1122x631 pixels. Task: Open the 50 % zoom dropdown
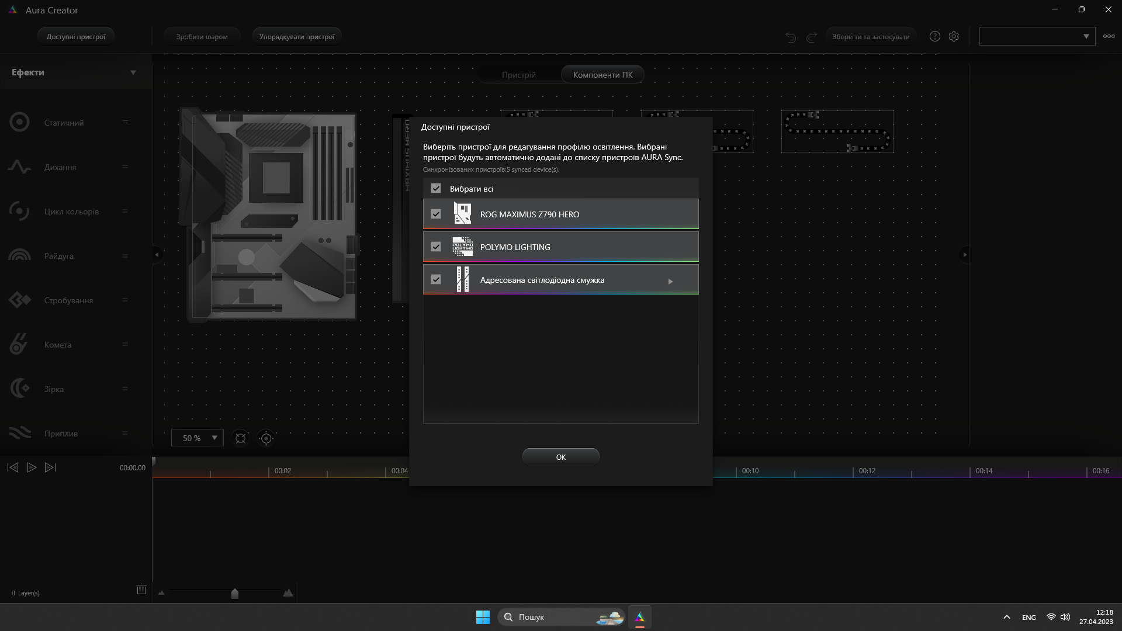pyautogui.click(x=198, y=438)
